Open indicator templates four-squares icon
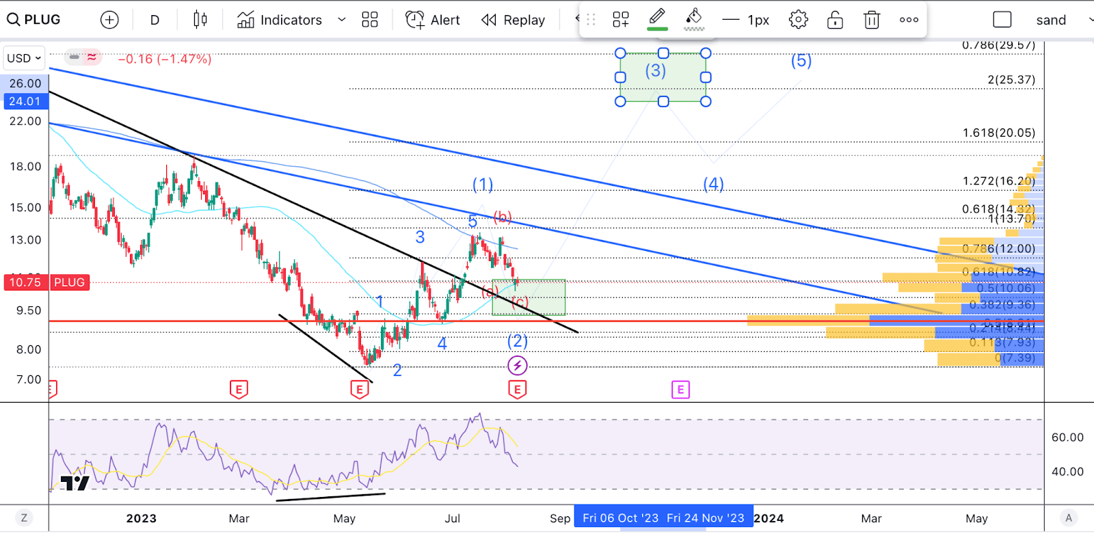1094x538 pixels. click(370, 20)
